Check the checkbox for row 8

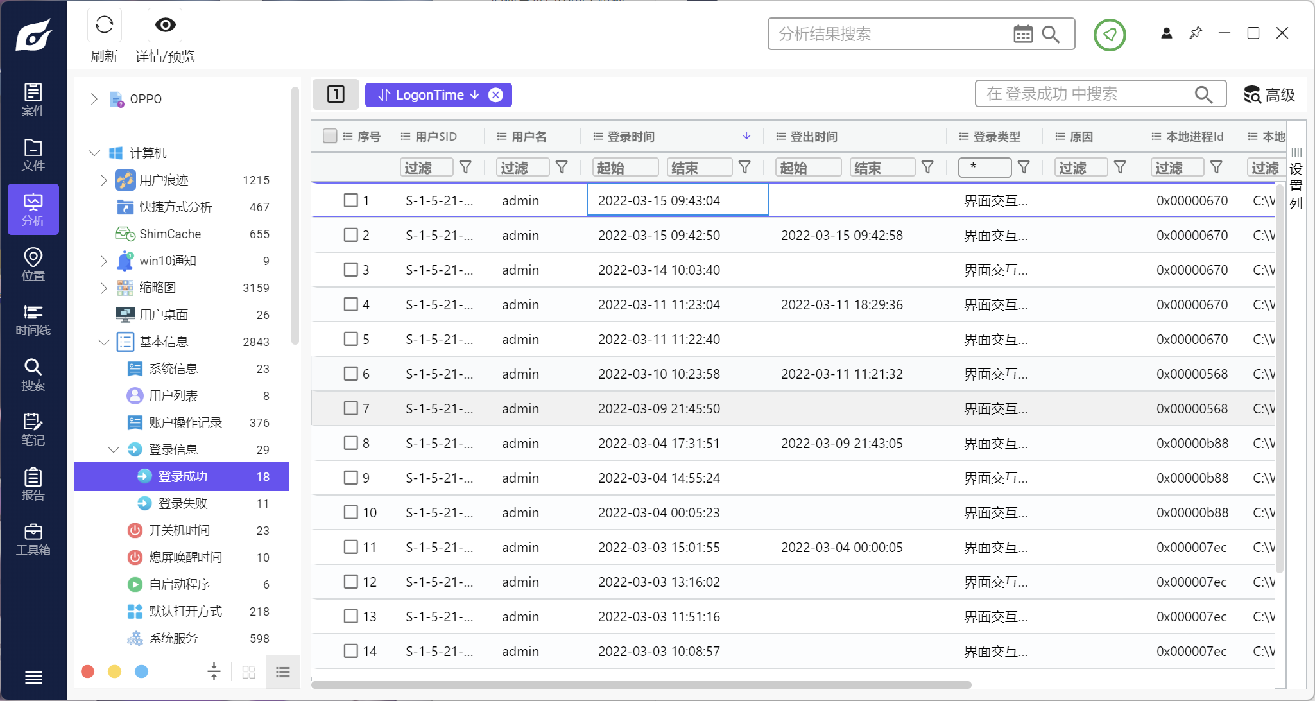click(350, 443)
